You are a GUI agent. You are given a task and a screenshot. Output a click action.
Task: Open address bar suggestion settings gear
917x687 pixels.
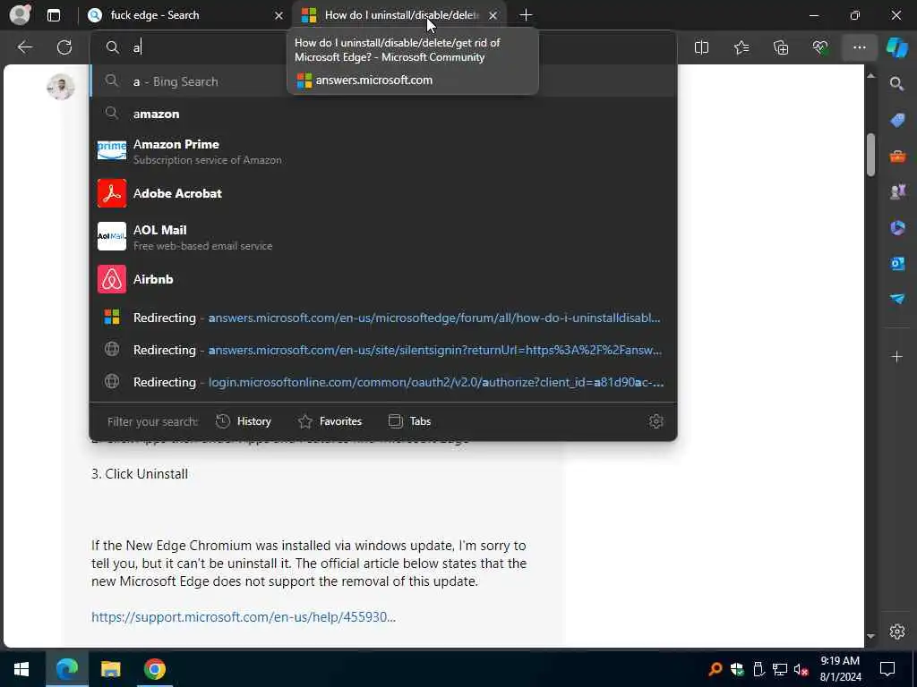pos(656,421)
